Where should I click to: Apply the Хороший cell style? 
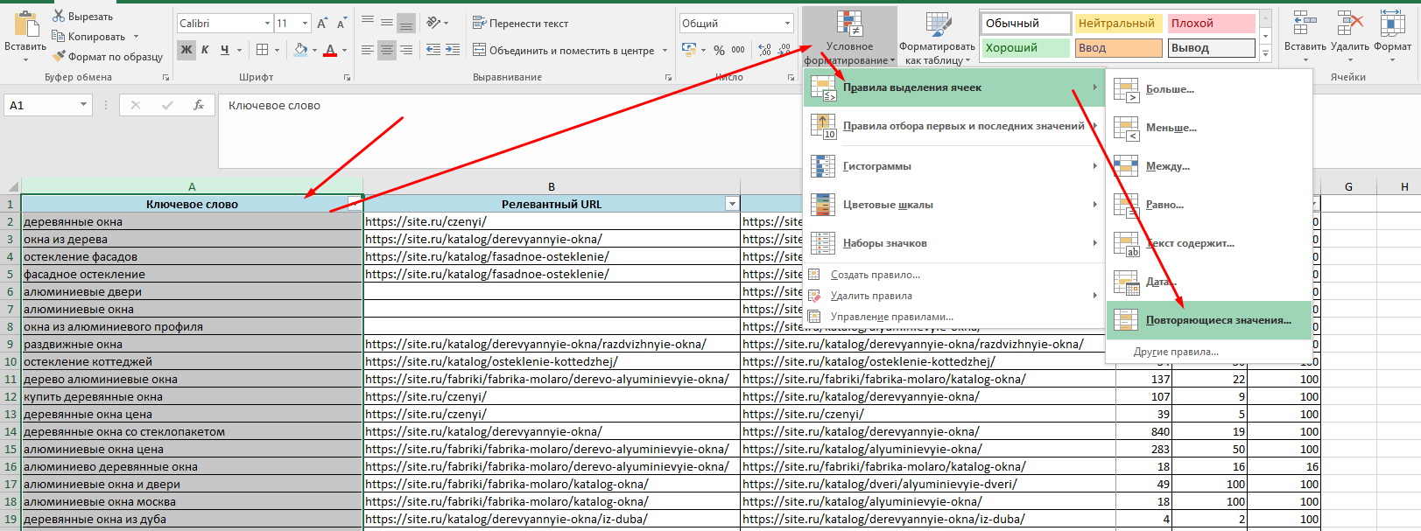pyautogui.click(x=1026, y=48)
